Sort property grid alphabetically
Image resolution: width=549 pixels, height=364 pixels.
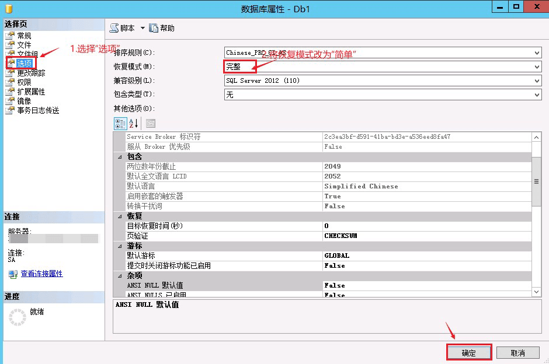[x=133, y=123]
